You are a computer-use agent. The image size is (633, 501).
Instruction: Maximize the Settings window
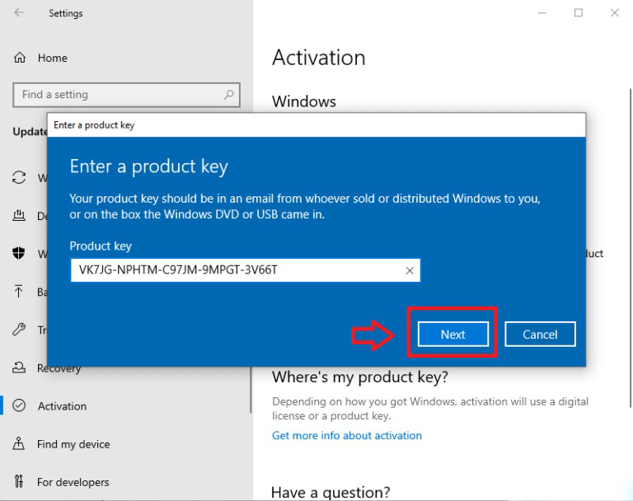point(578,13)
